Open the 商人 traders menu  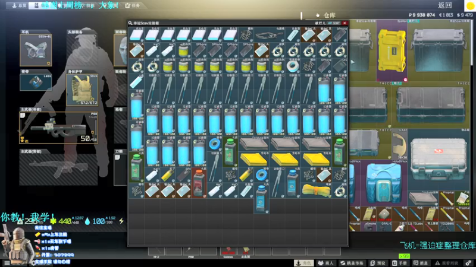coord(325,263)
